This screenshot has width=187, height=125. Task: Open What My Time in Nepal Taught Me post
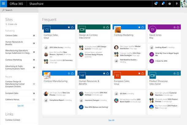(x=167, y=54)
